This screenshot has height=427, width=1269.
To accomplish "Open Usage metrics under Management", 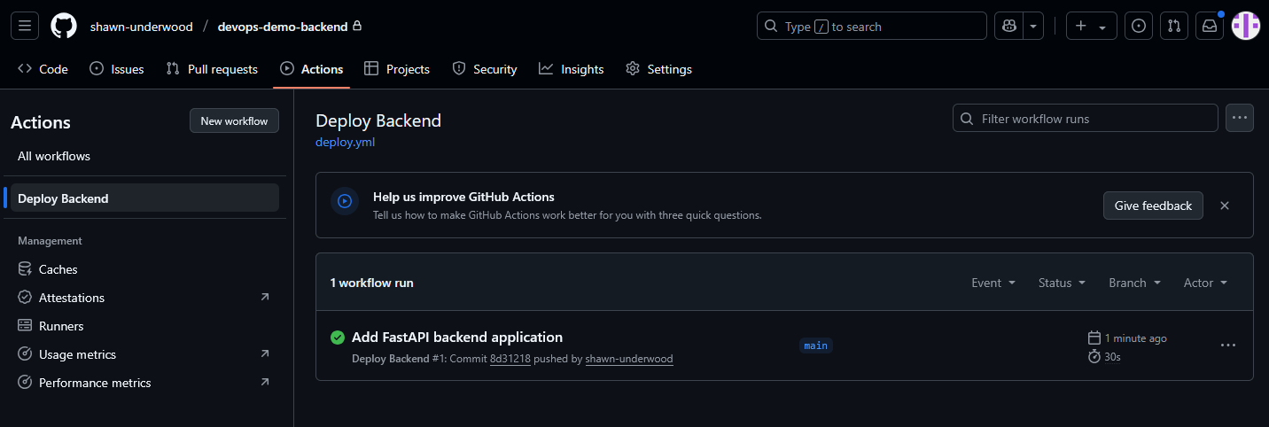I will pyautogui.click(x=144, y=354).
